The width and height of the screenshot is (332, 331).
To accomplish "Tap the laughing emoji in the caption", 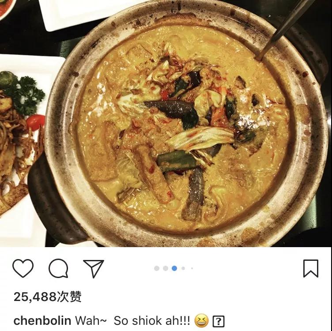I will click(x=201, y=321).
